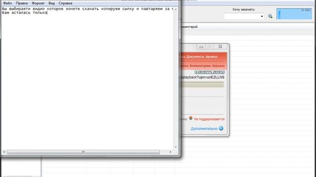Click the Комментарий column header in the download manager

[x=189, y=27]
